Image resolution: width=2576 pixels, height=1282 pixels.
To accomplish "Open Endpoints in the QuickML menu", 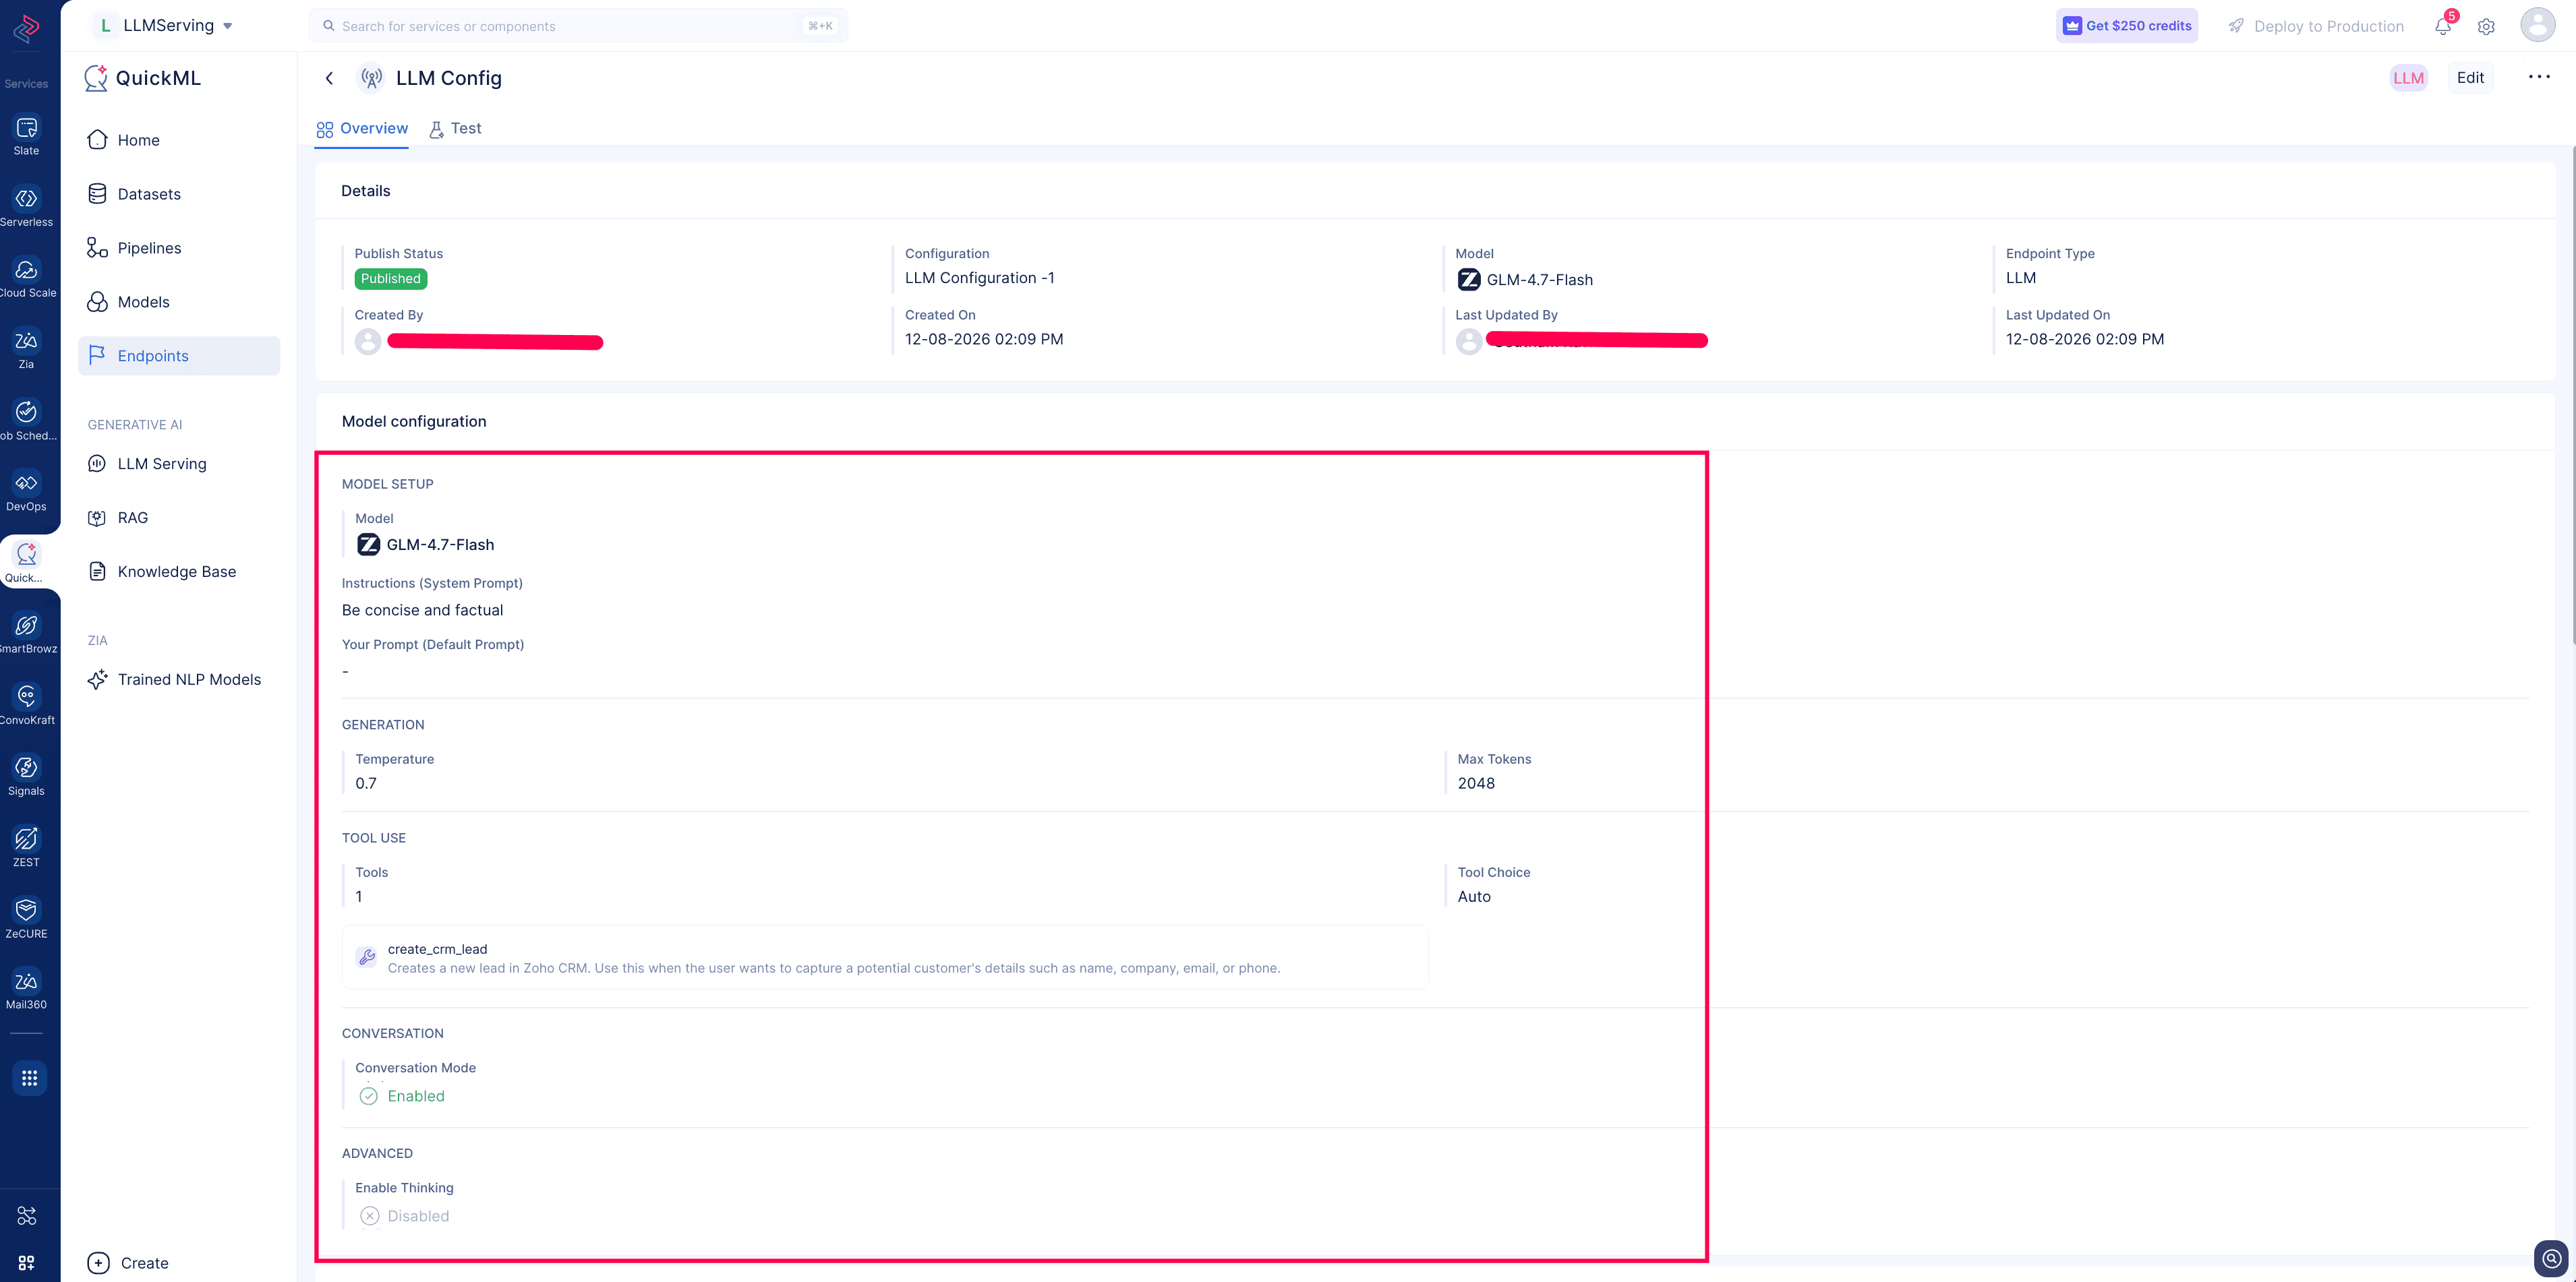I will (179, 356).
